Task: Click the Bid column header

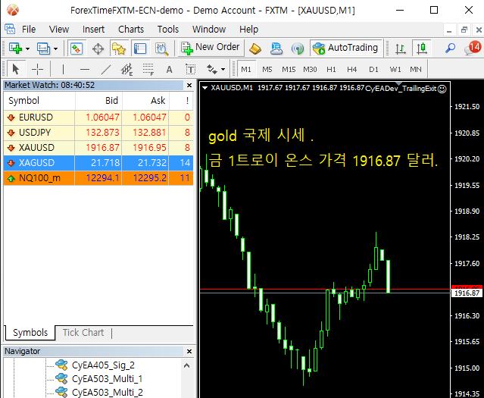Action: click(98, 101)
